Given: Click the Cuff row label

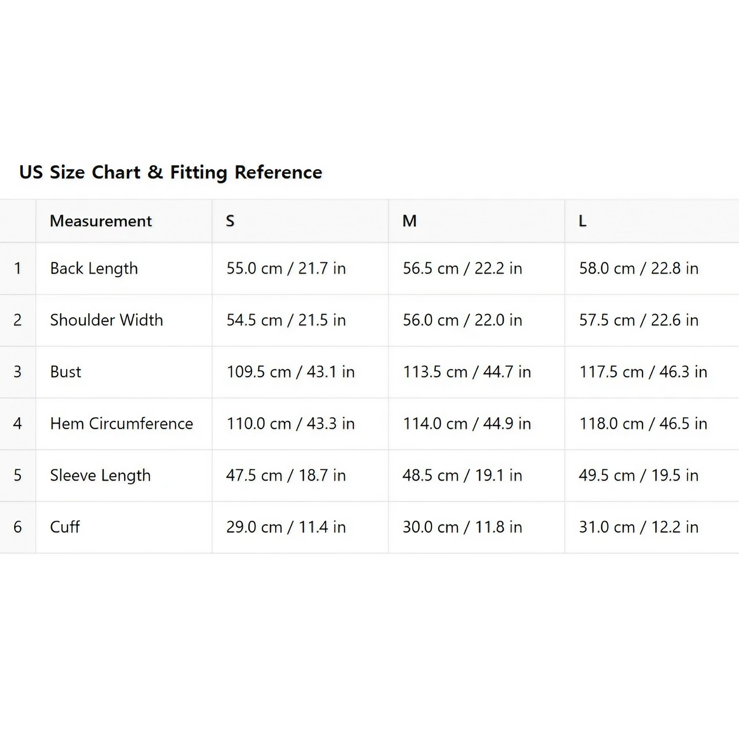Looking at the screenshot, I should tap(65, 527).
